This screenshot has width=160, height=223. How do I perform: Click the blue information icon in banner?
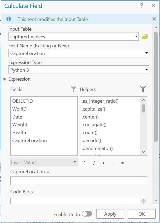point(9,19)
